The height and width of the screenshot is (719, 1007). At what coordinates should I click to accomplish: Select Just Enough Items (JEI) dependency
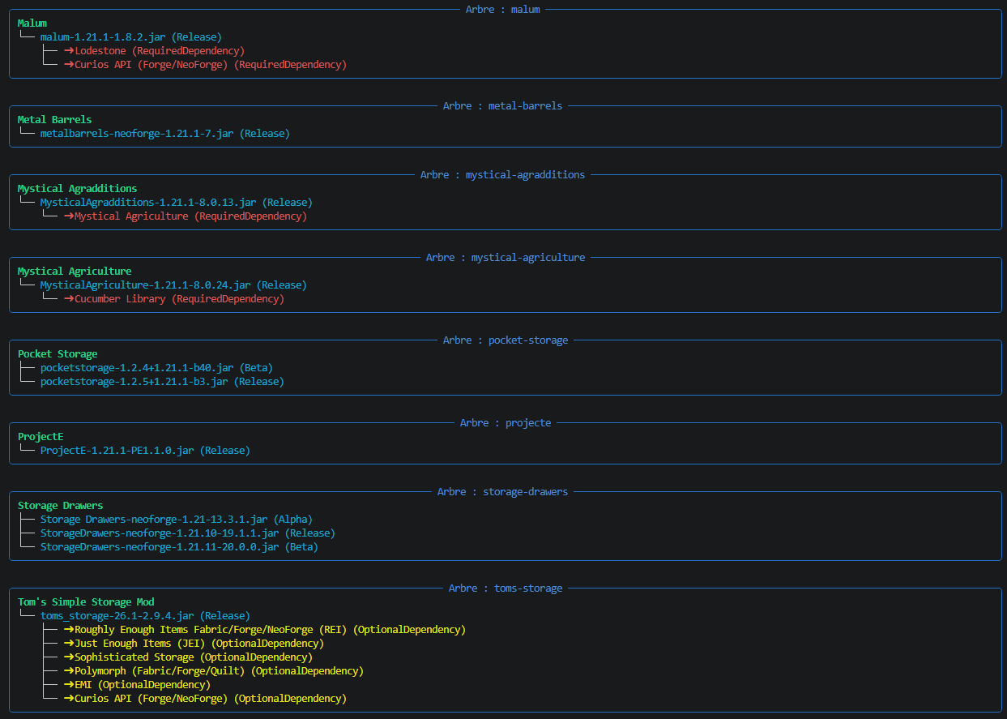[194, 644]
